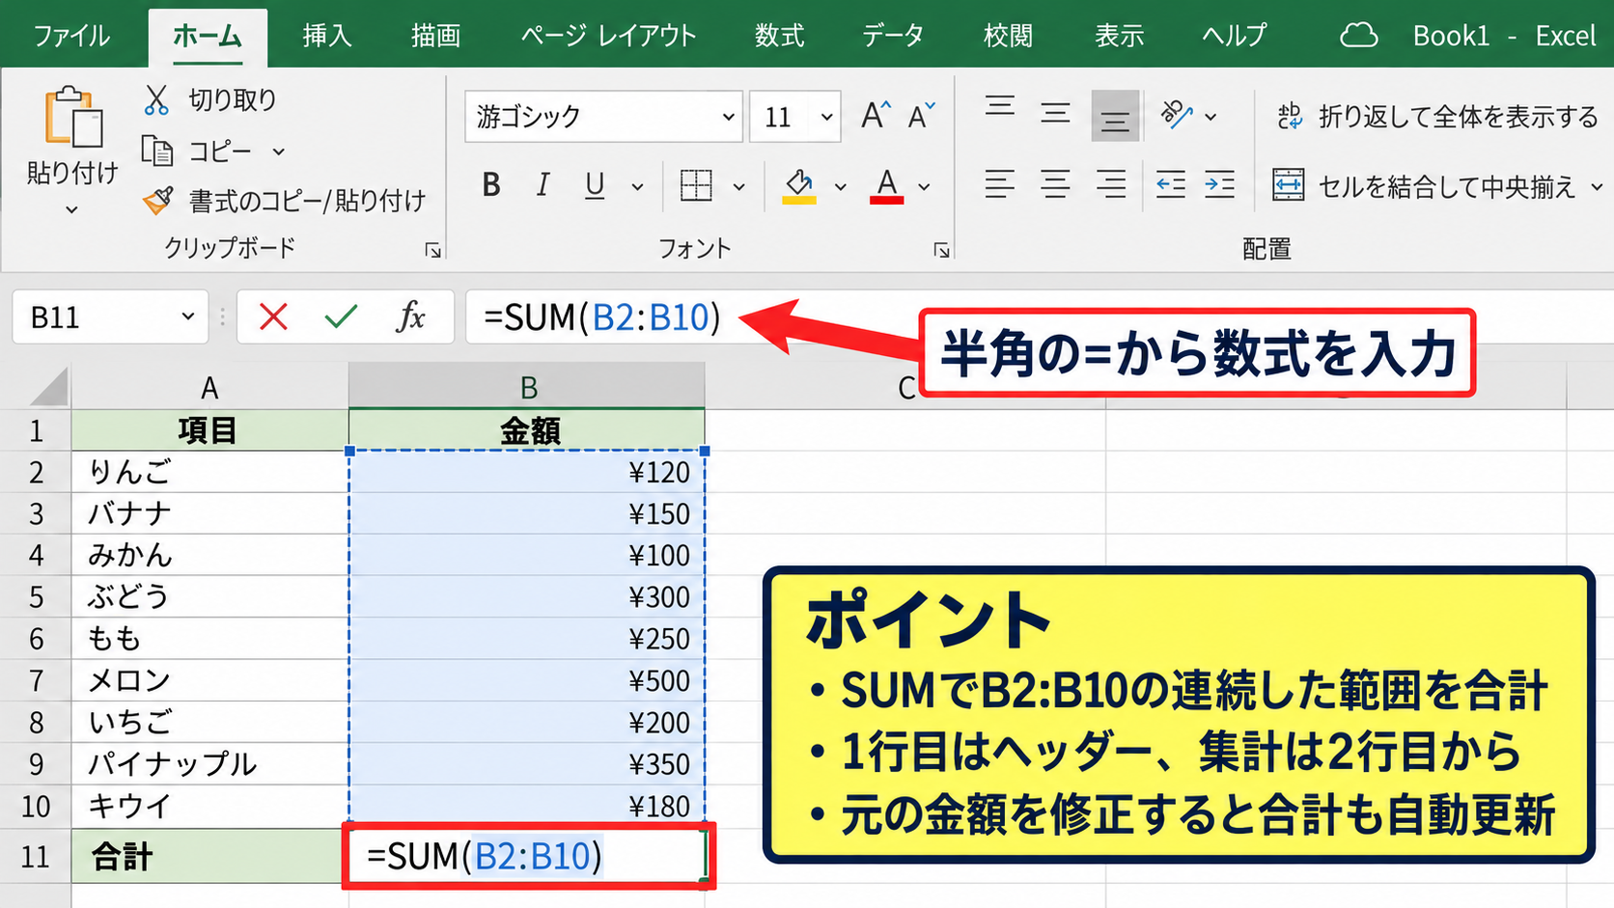Screen dimensions: 1614x908
Task: Open the ファイル (File) tab
Action: coord(71,37)
